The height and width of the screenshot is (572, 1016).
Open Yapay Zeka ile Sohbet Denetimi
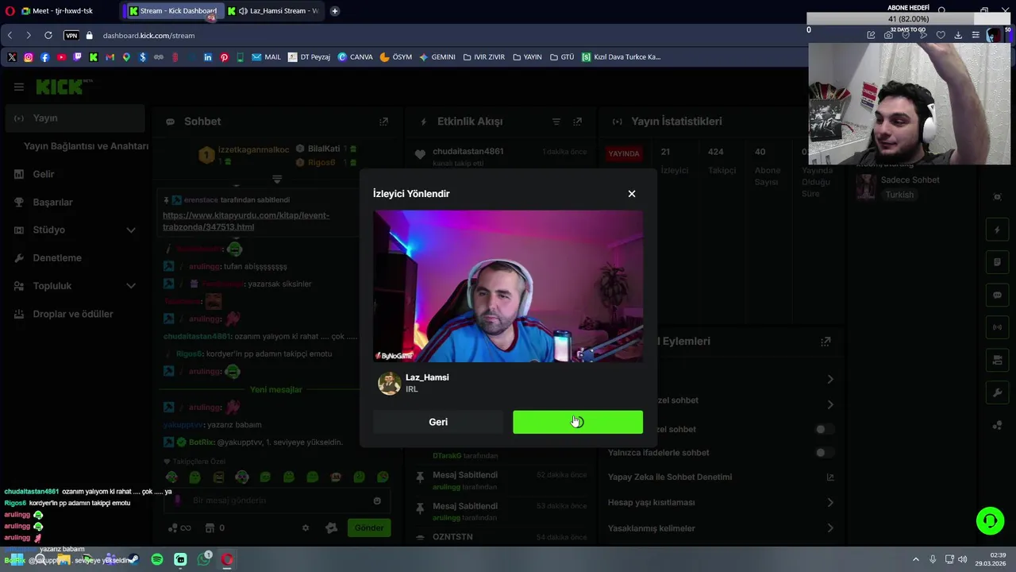(721, 477)
